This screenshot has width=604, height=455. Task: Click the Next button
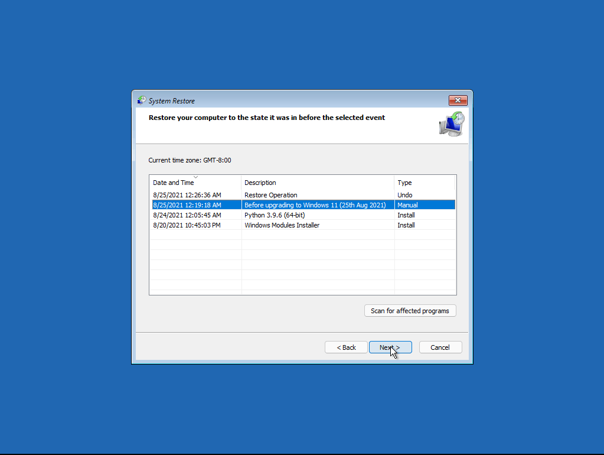click(390, 347)
